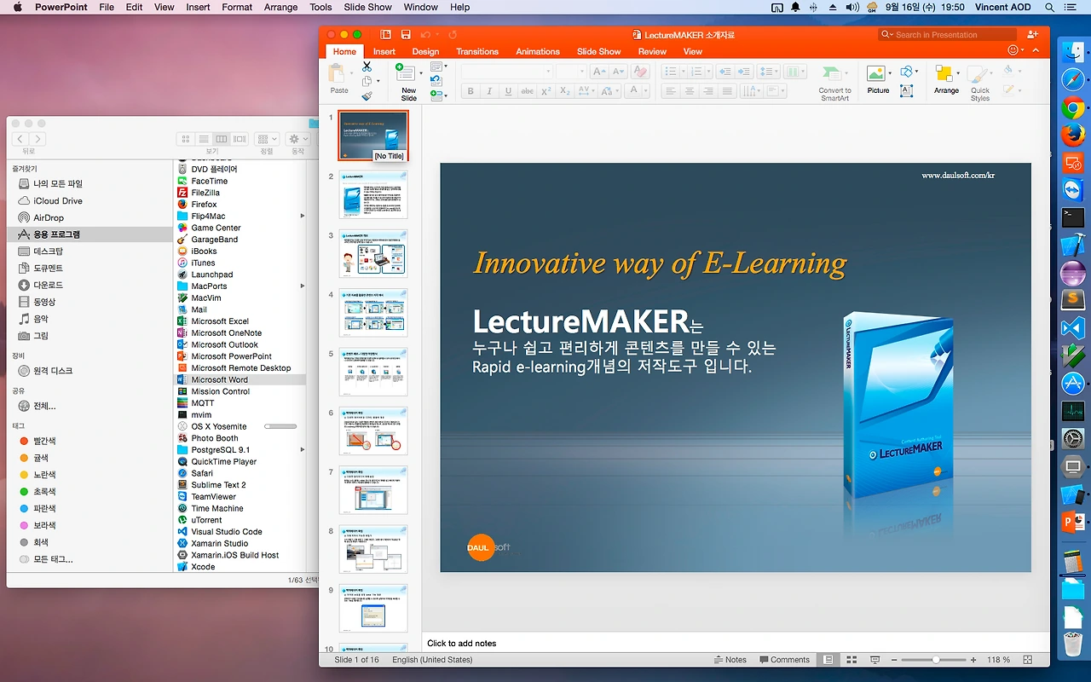This screenshot has width=1091, height=682.
Task: Open the Section dropdown in the ribbon
Action: pos(438,96)
